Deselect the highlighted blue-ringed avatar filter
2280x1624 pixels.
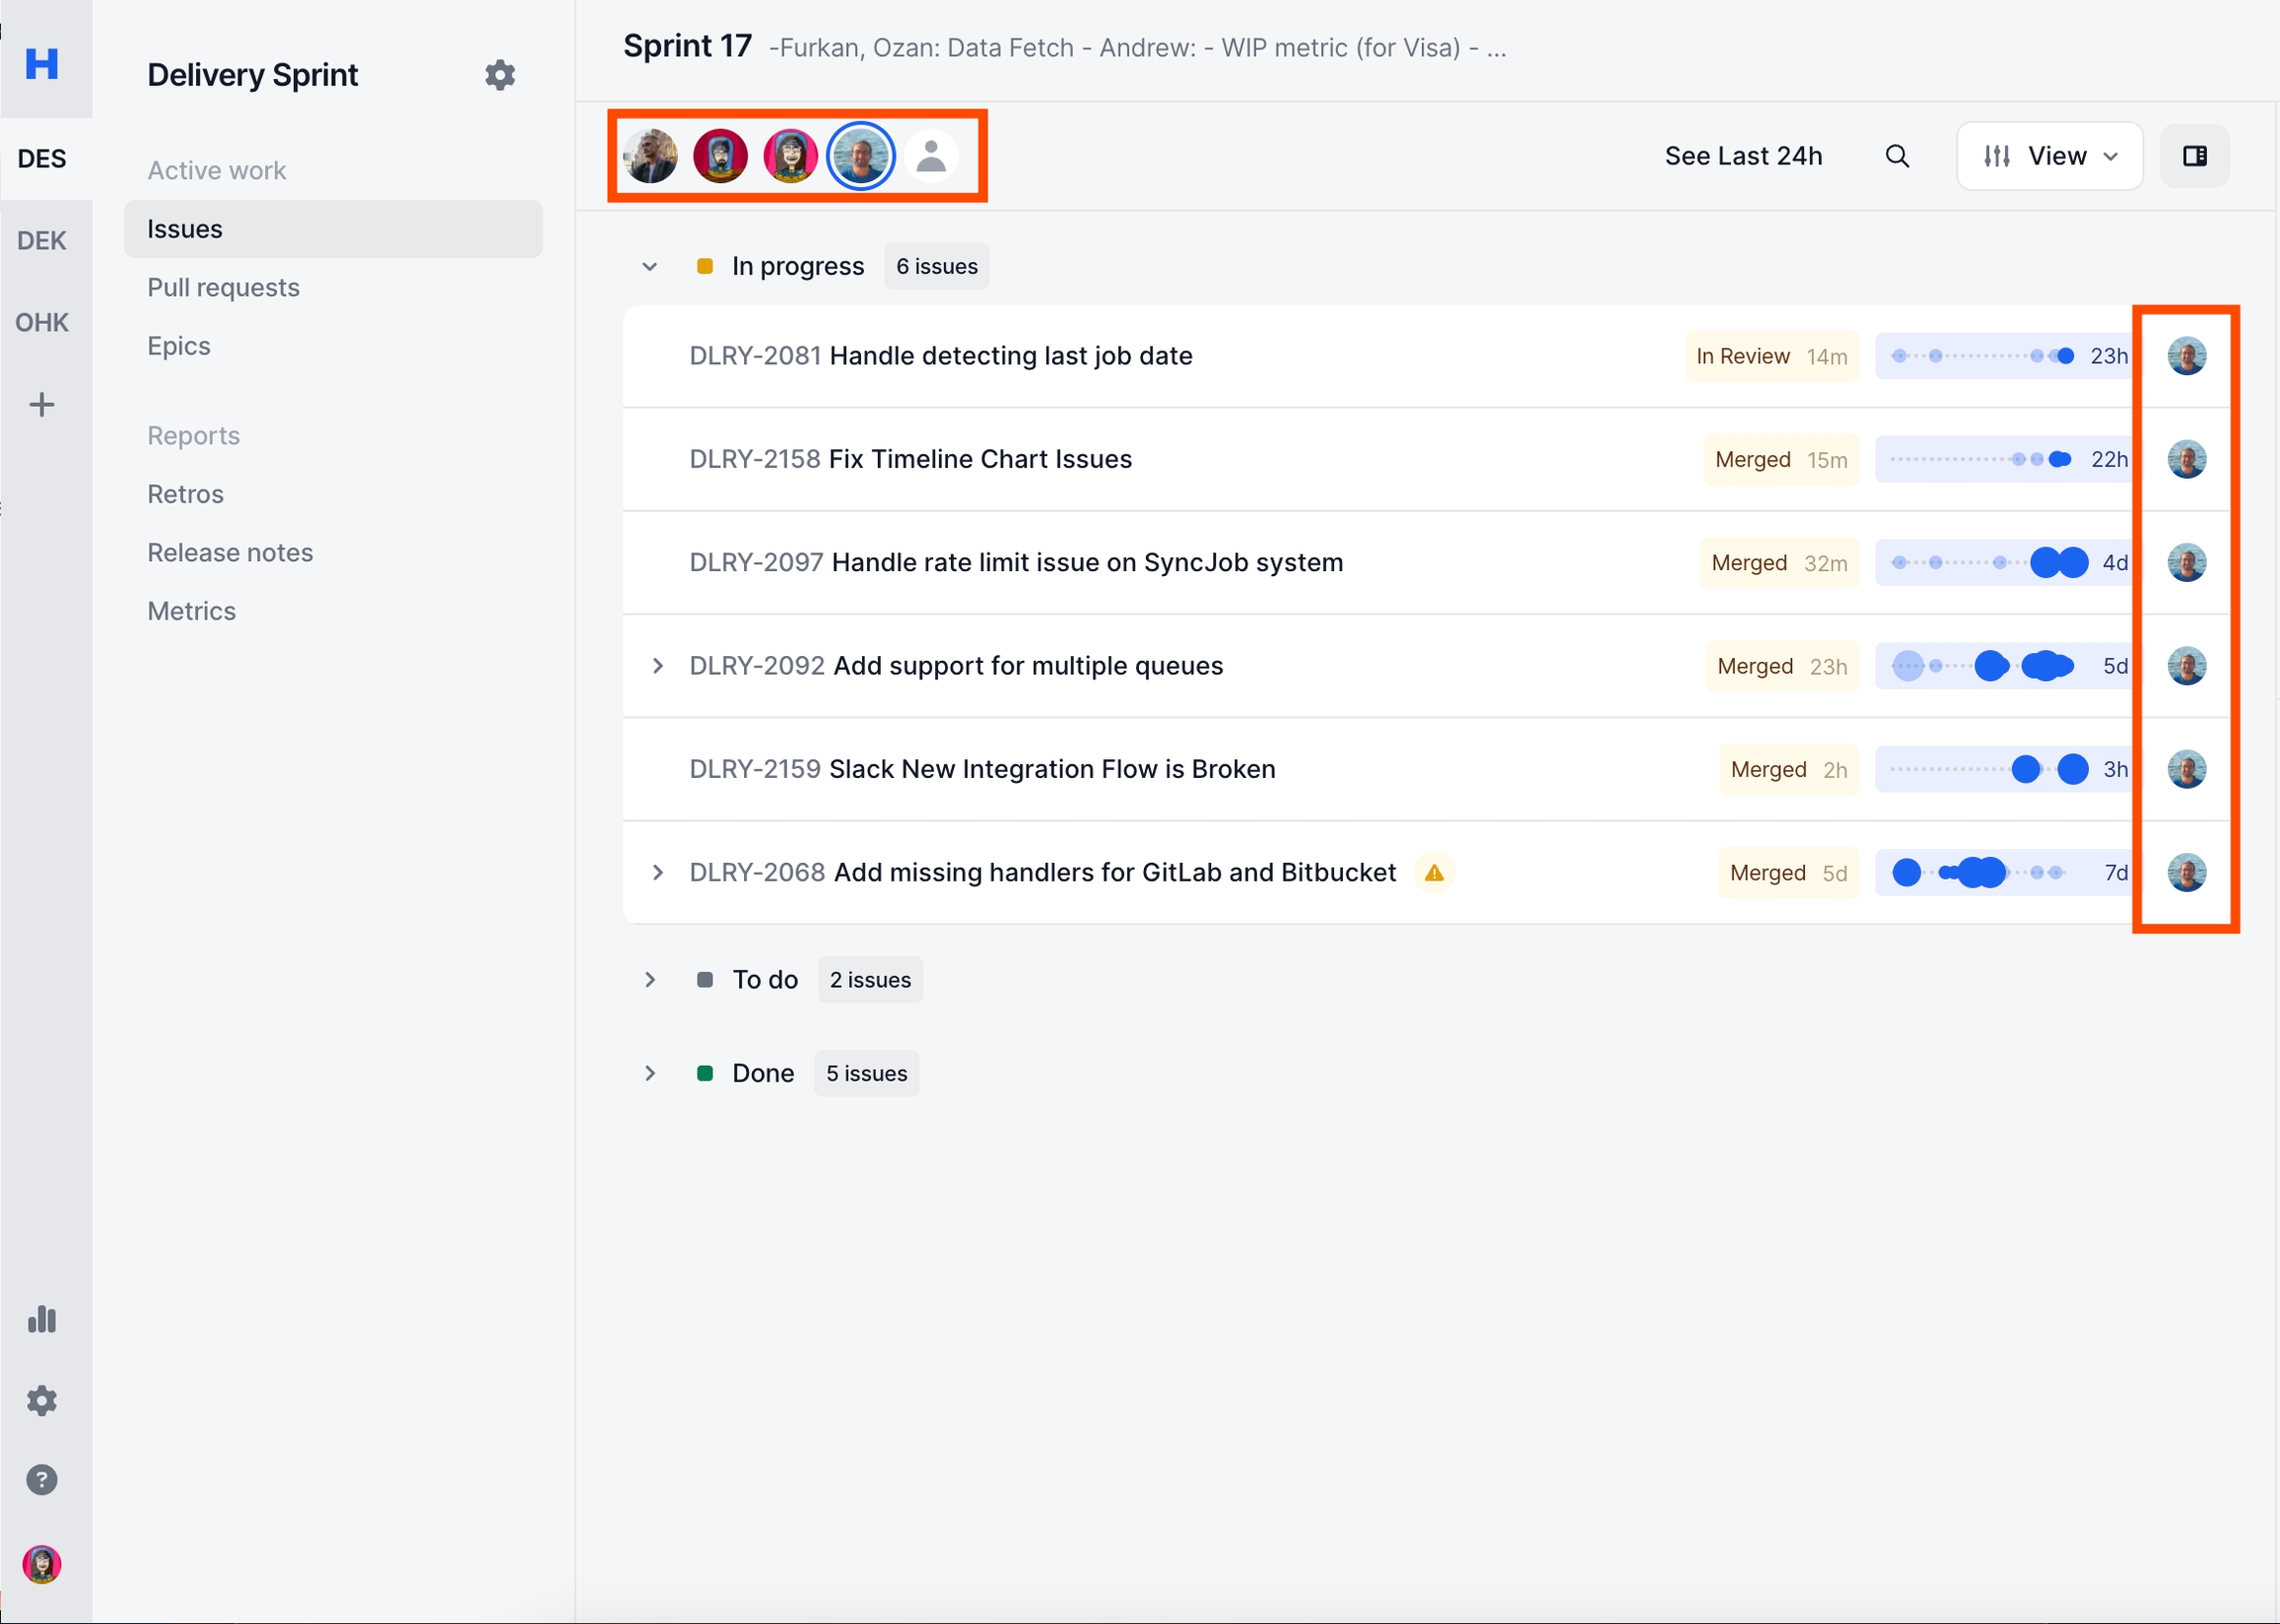coord(860,156)
